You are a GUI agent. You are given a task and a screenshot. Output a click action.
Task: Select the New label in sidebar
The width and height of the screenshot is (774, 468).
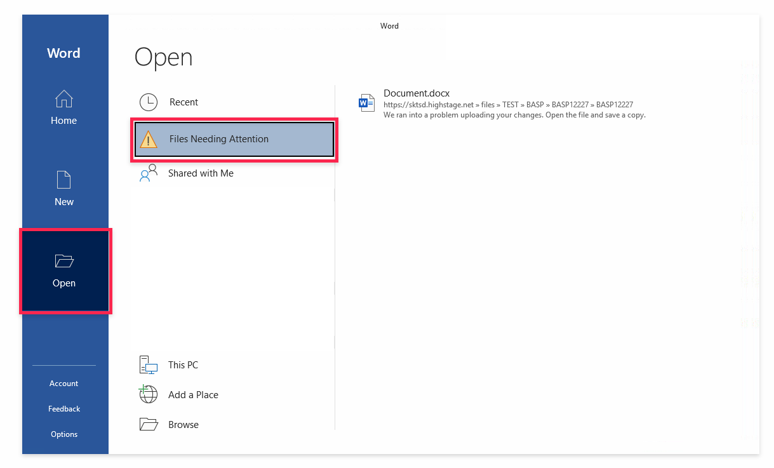(x=64, y=202)
